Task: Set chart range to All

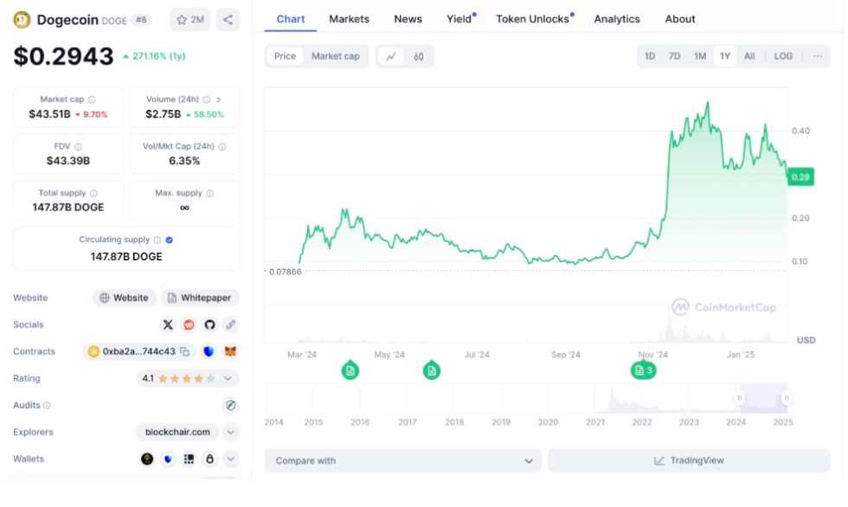Action: tap(749, 56)
